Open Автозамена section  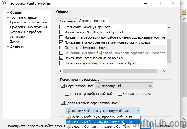click(x=19, y=37)
